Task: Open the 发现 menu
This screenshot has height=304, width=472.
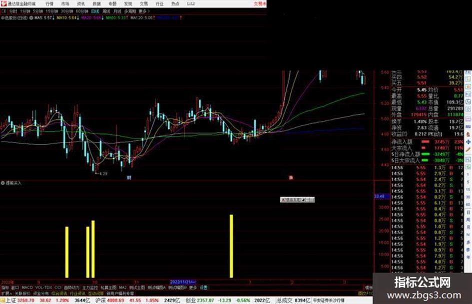Action: (x=128, y=4)
